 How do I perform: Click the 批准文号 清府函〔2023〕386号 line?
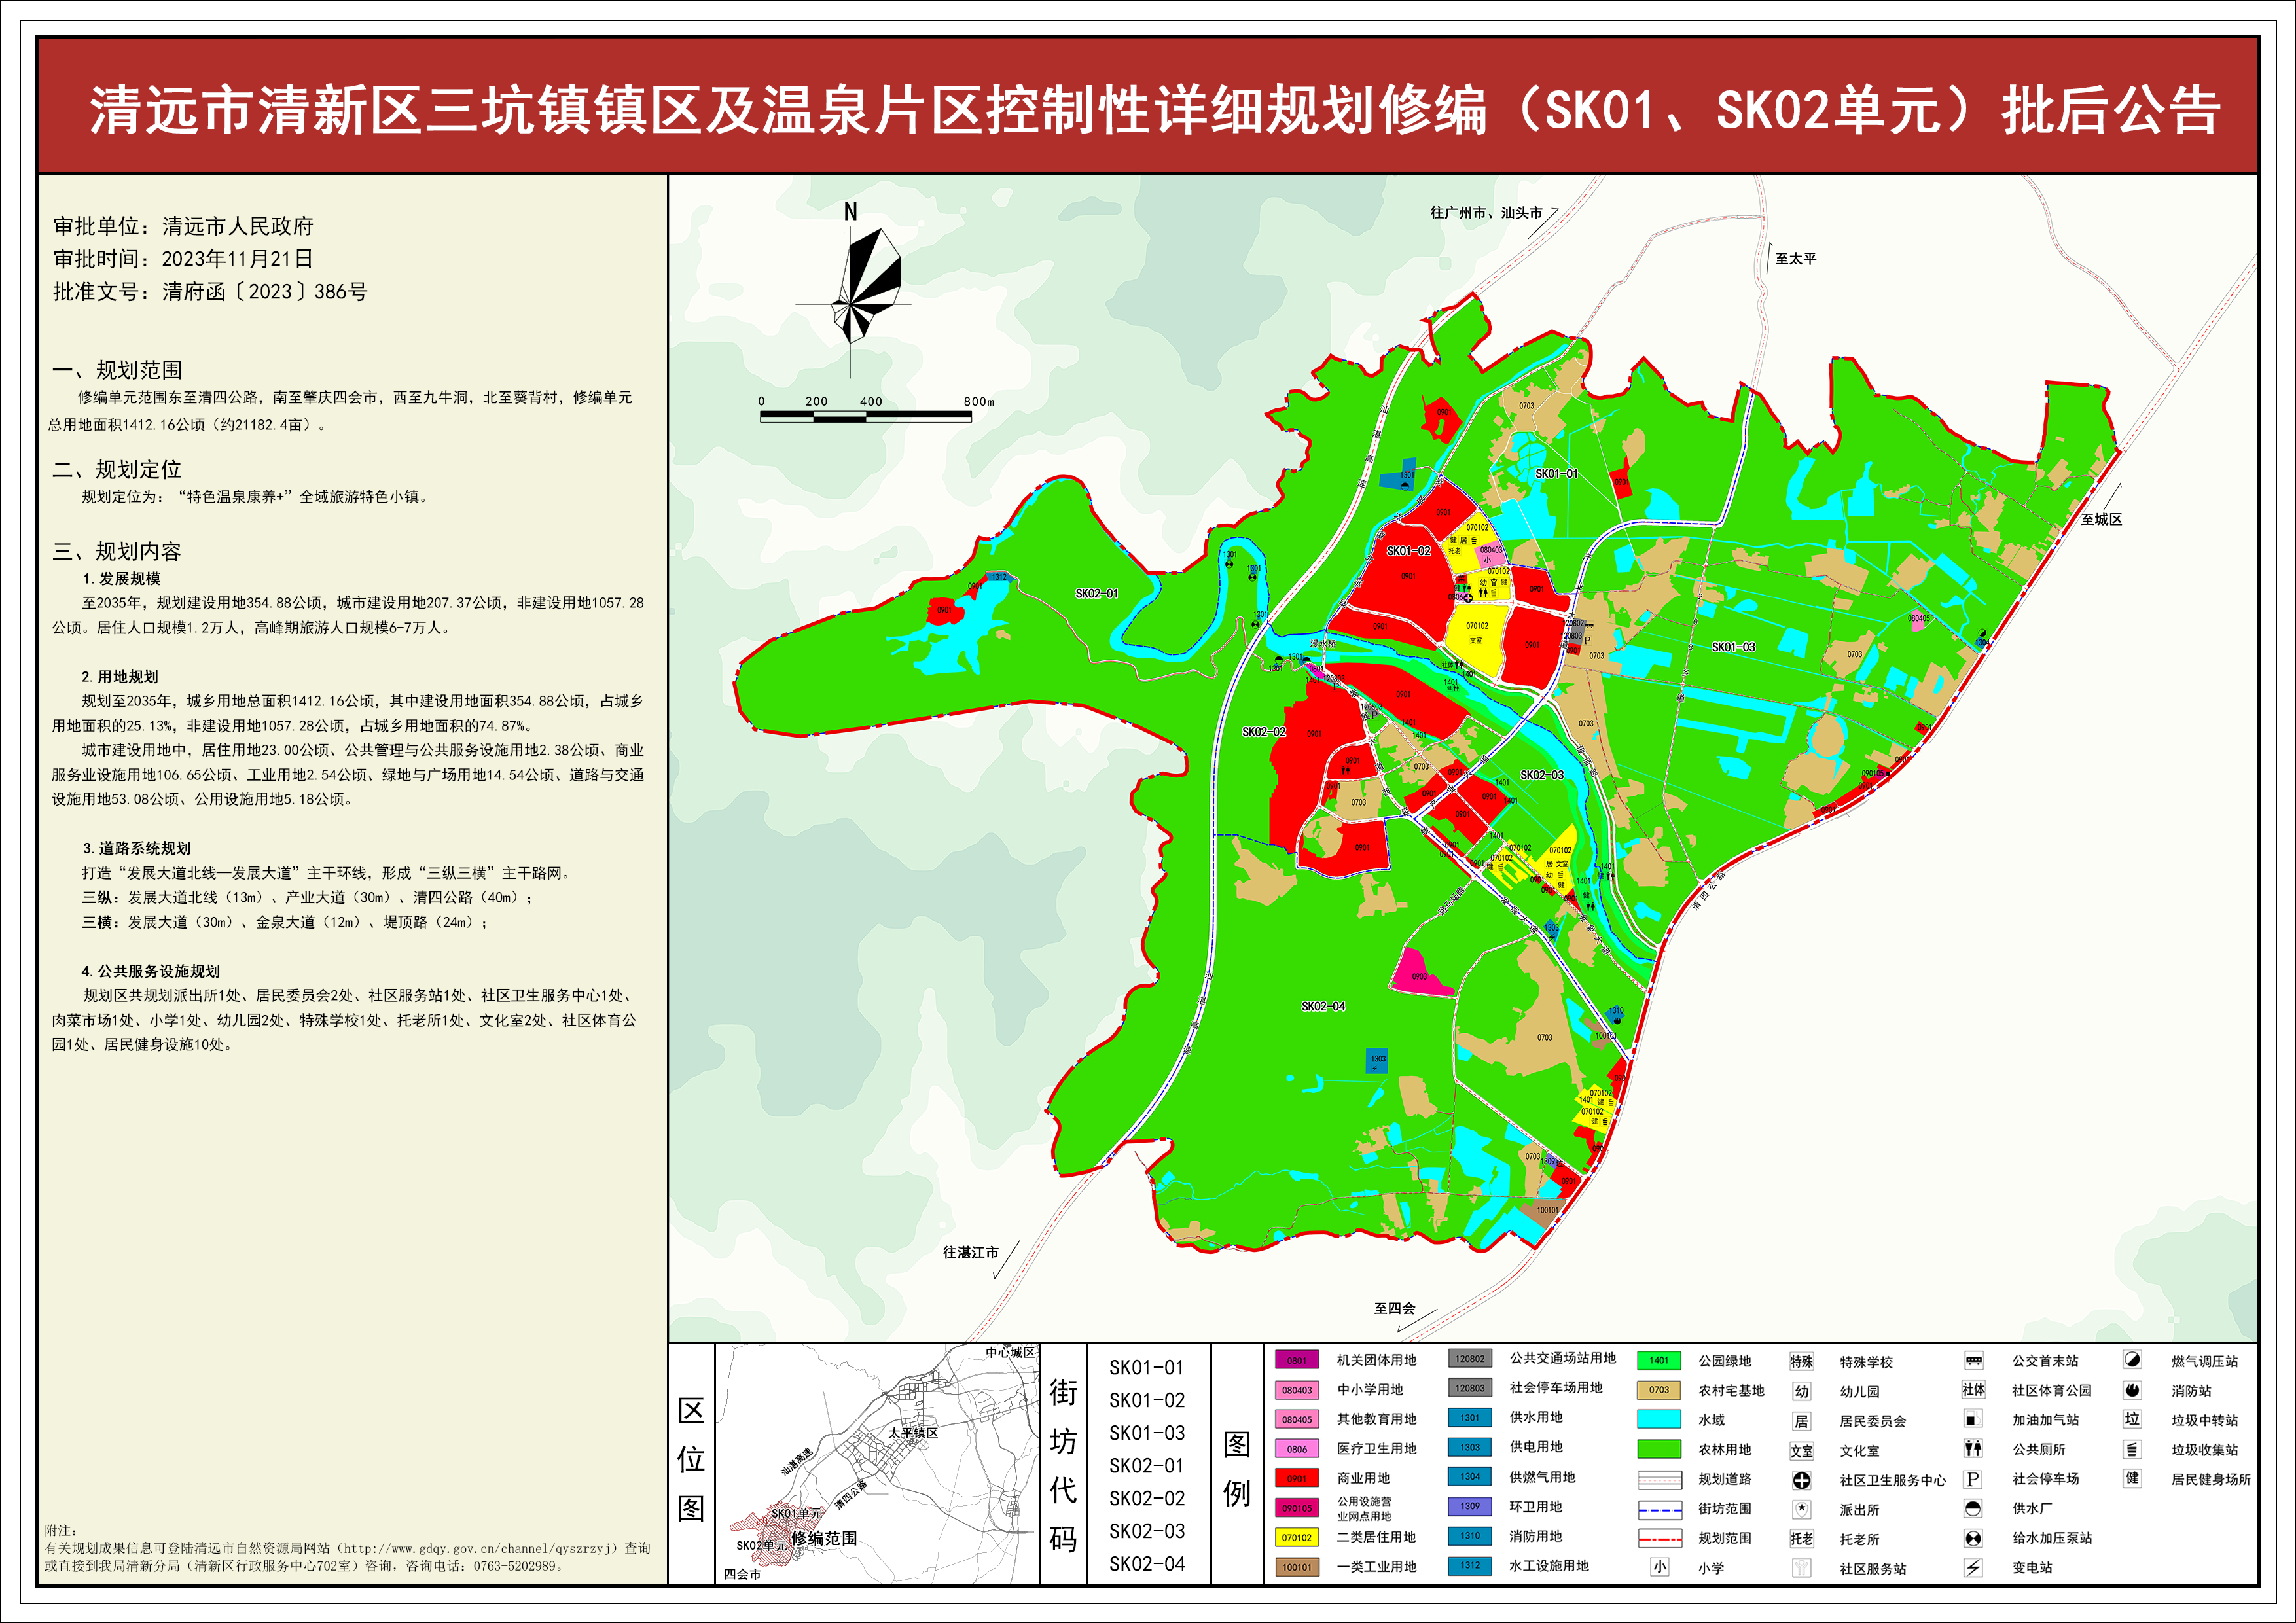pos(210,292)
